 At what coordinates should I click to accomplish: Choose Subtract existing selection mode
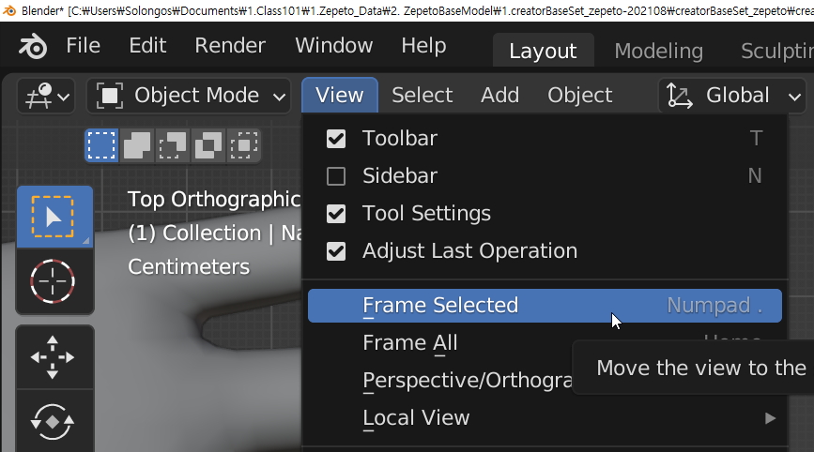tap(173, 145)
